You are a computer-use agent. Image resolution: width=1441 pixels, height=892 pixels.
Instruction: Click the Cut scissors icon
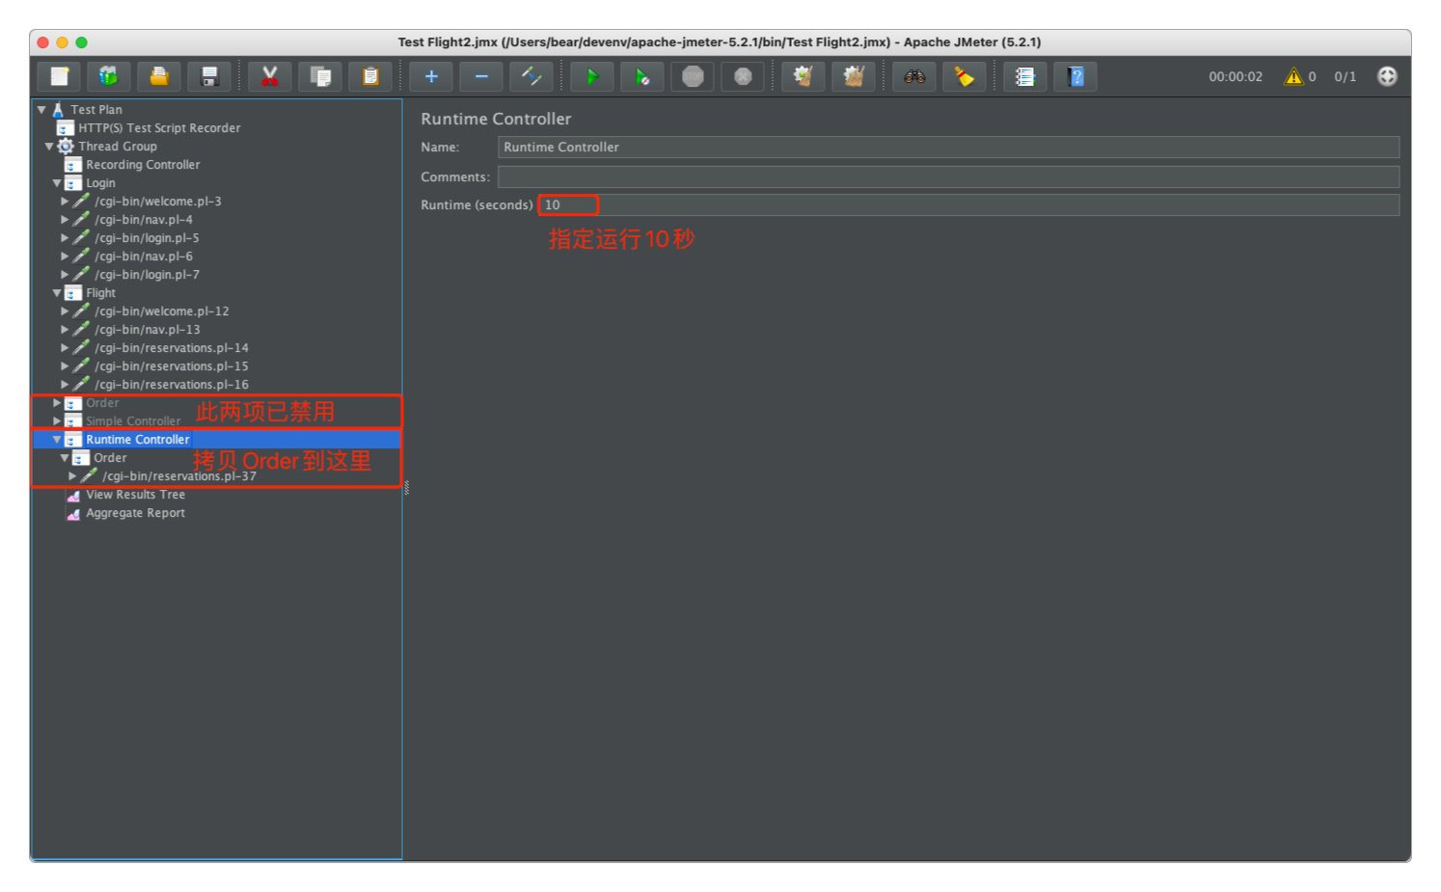(270, 76)
